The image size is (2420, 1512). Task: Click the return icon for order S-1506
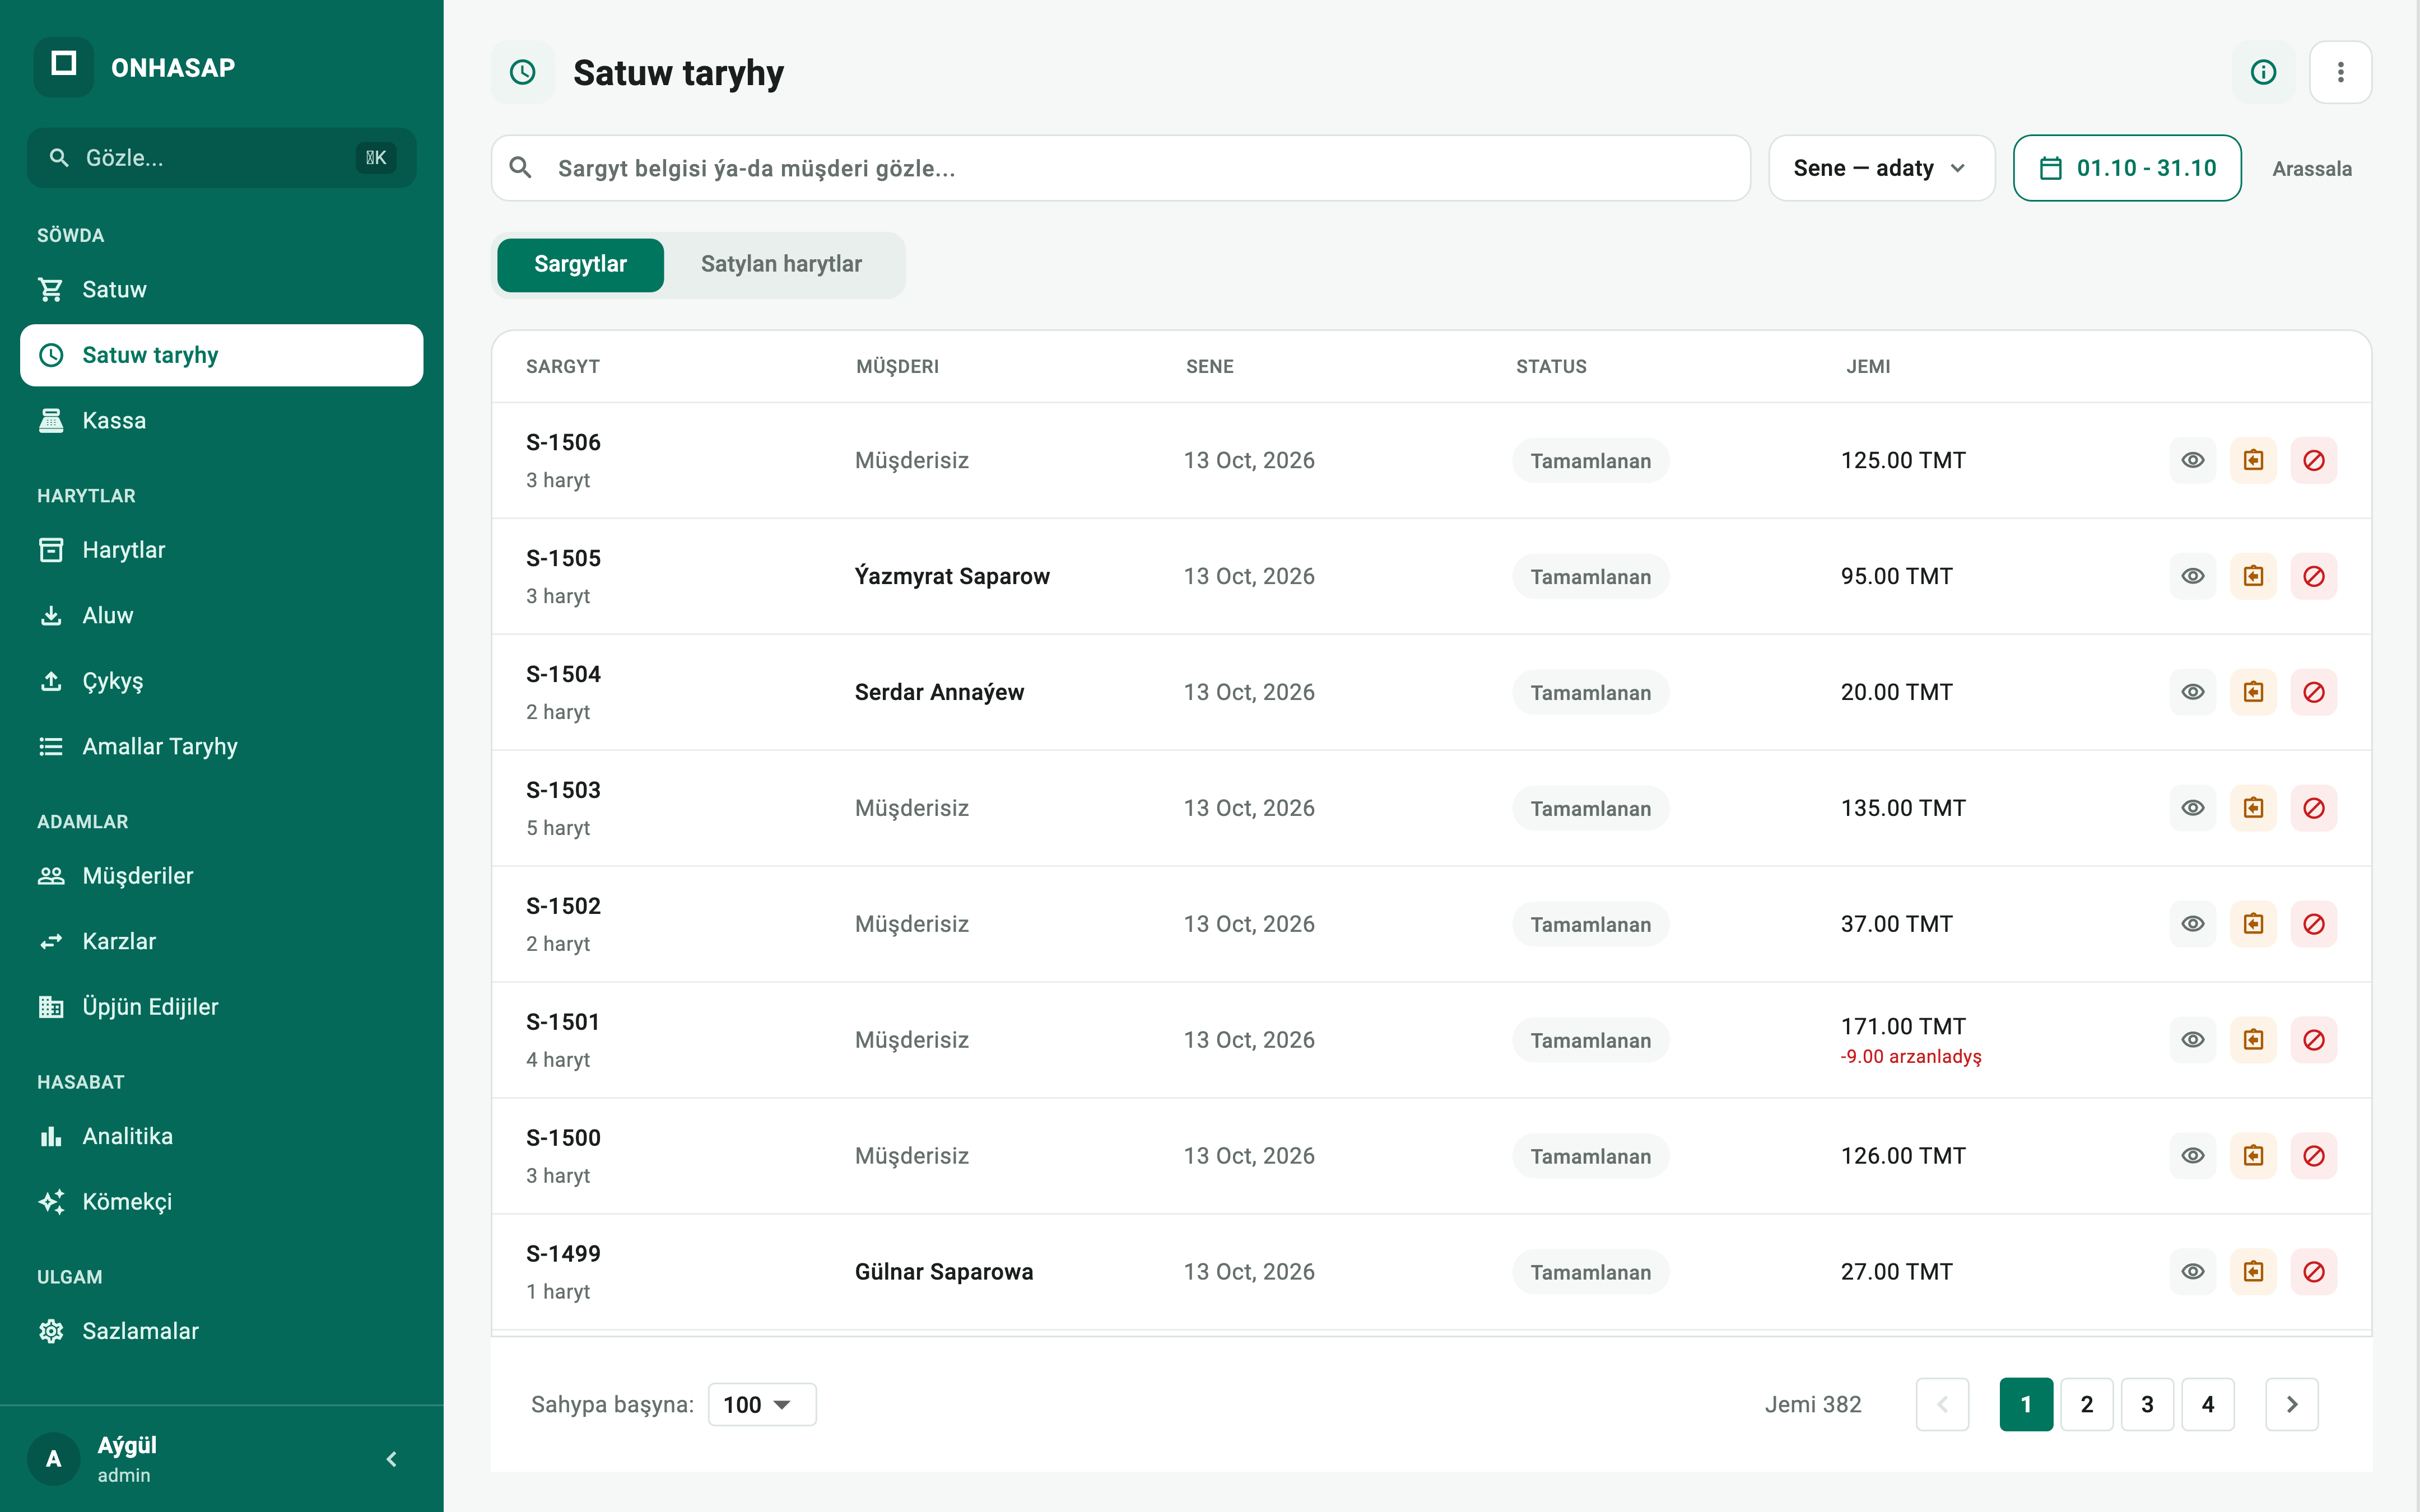point(2253,460)
